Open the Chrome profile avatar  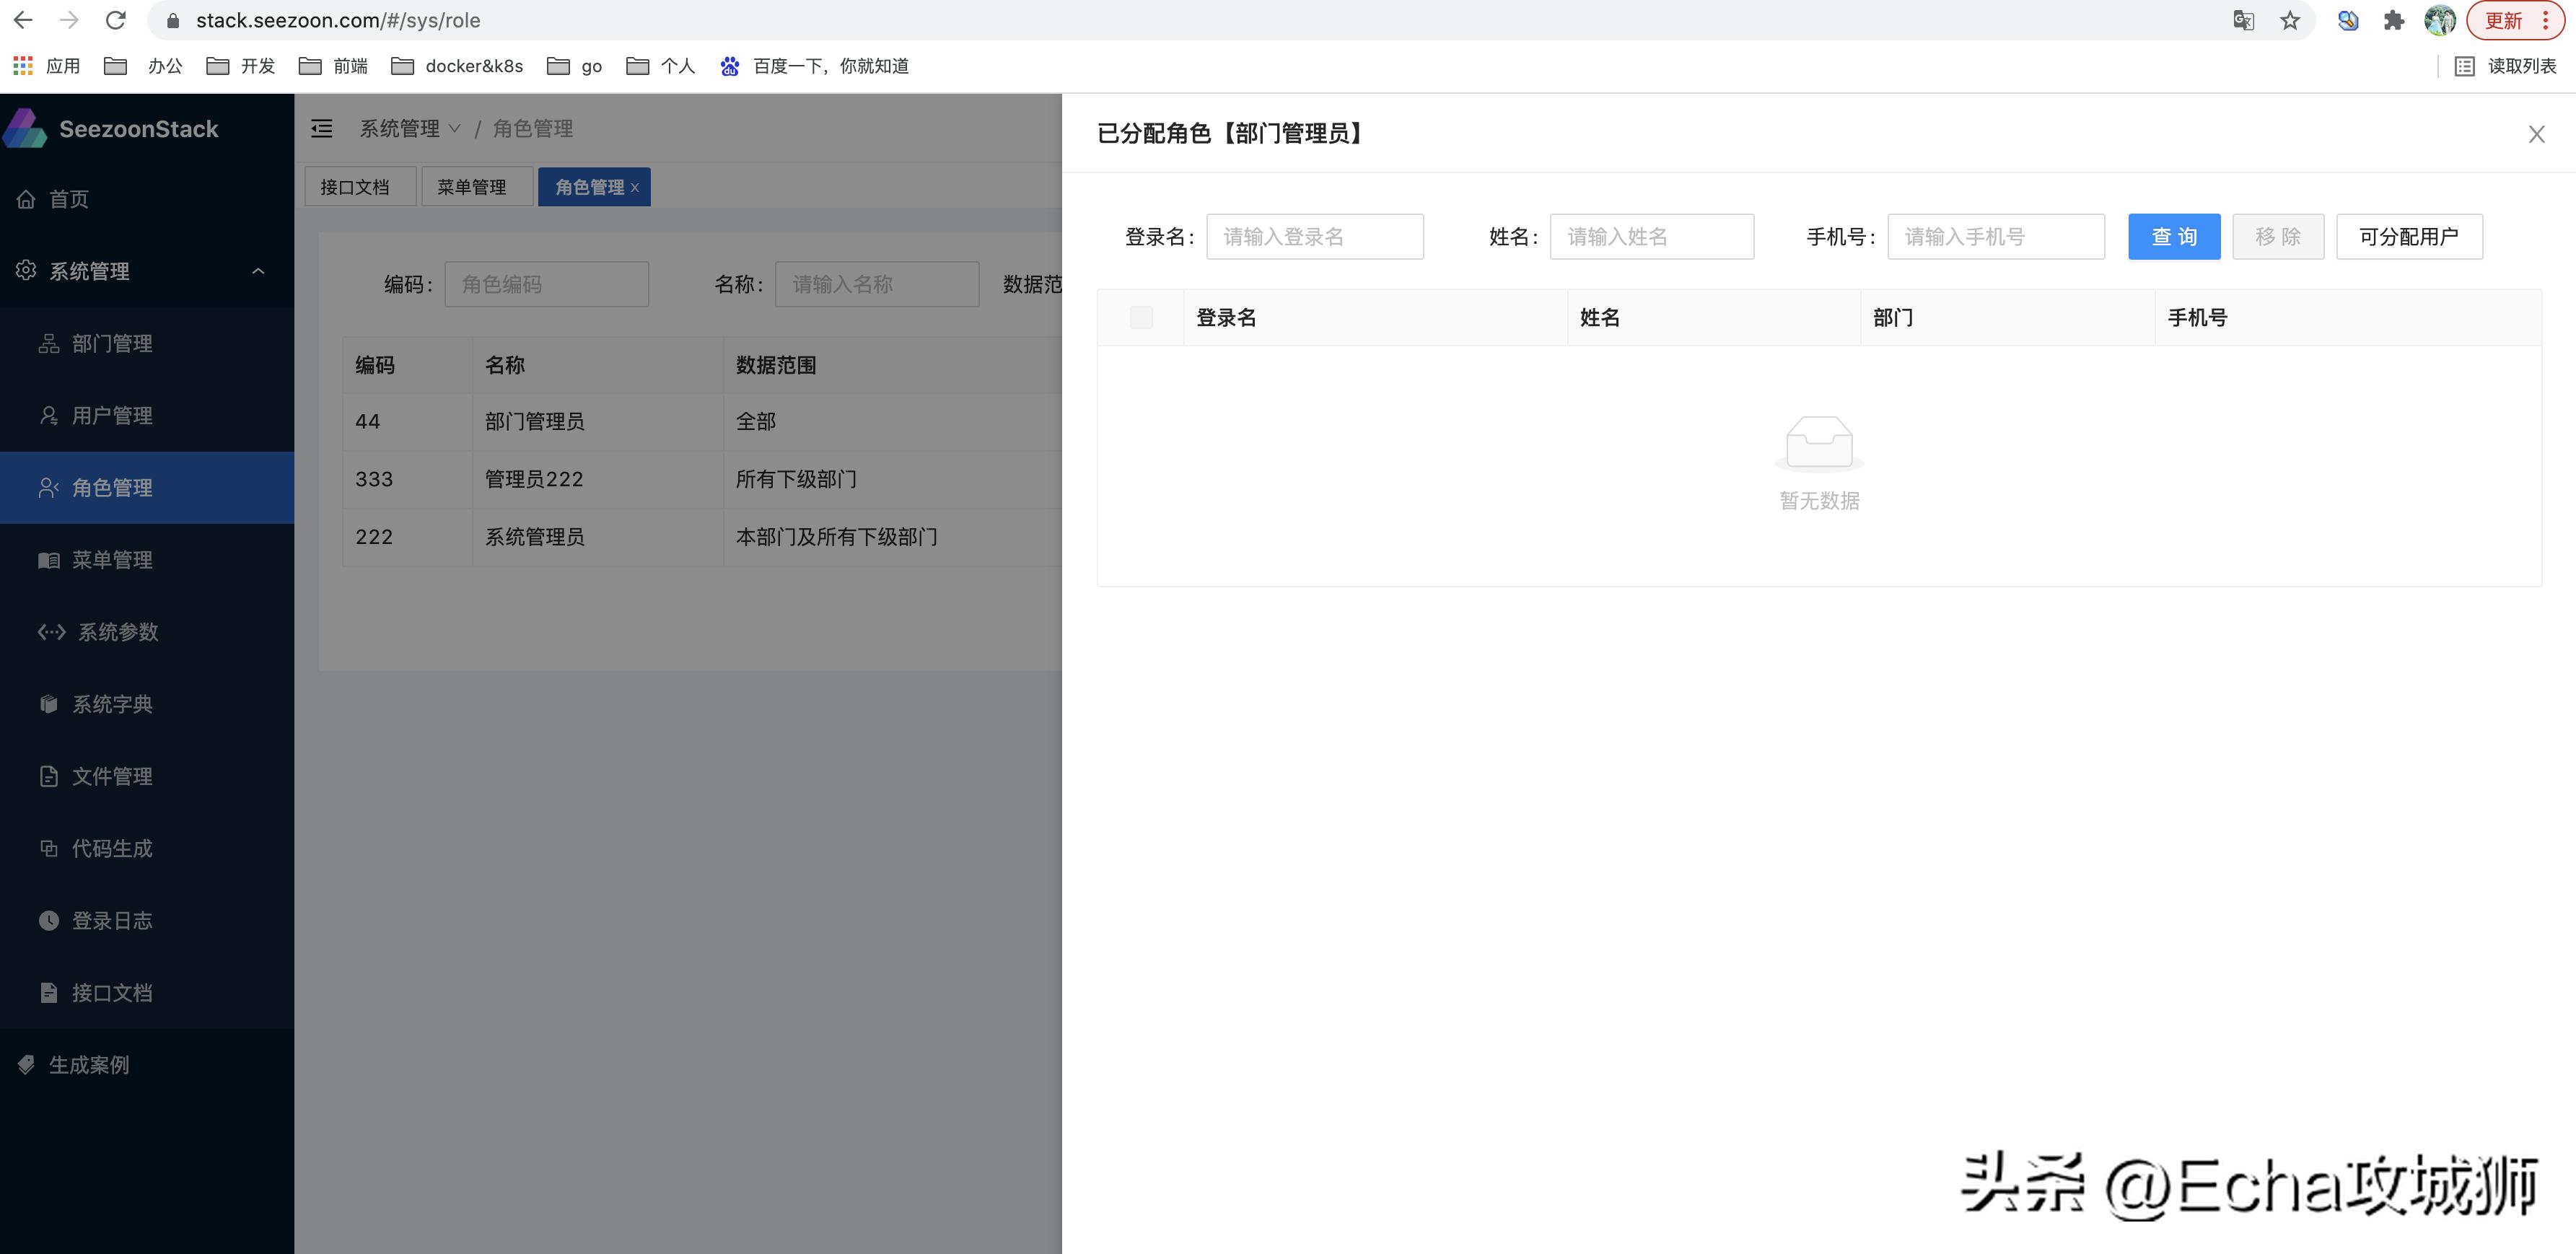click(2440, 20)
